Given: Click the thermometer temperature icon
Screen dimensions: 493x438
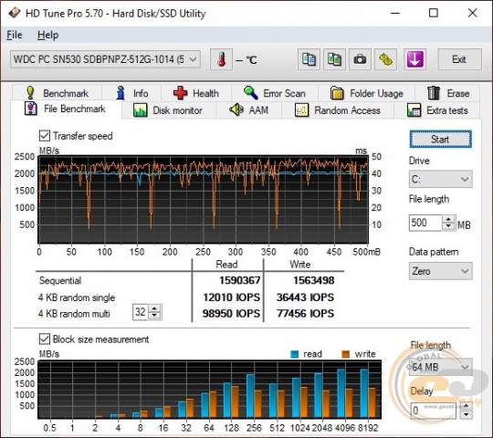Looking at the screenshot, I should click(x=221, y=59).
